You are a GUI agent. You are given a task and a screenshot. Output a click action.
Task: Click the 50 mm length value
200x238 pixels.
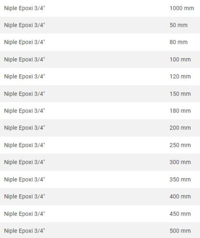pyautogui.click(x=178, y=25)
